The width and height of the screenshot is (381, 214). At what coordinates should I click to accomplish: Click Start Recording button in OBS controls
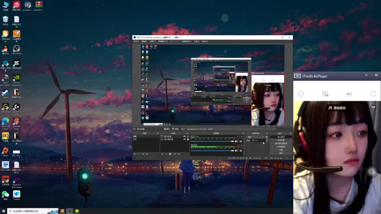pyautogui.click(x=281, y=140)
